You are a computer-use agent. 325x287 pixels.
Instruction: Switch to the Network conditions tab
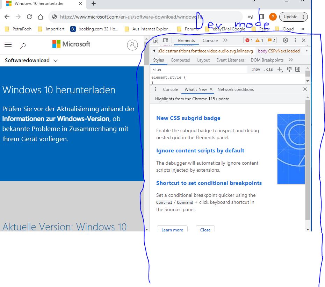[236, 89]
